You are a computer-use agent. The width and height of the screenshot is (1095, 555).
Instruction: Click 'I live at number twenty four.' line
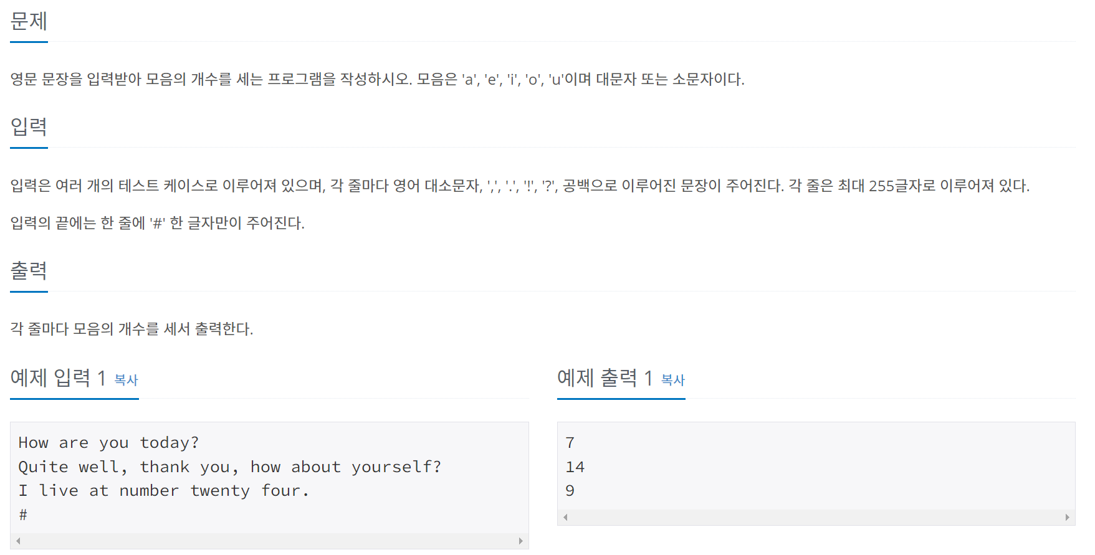coord(163,491)
